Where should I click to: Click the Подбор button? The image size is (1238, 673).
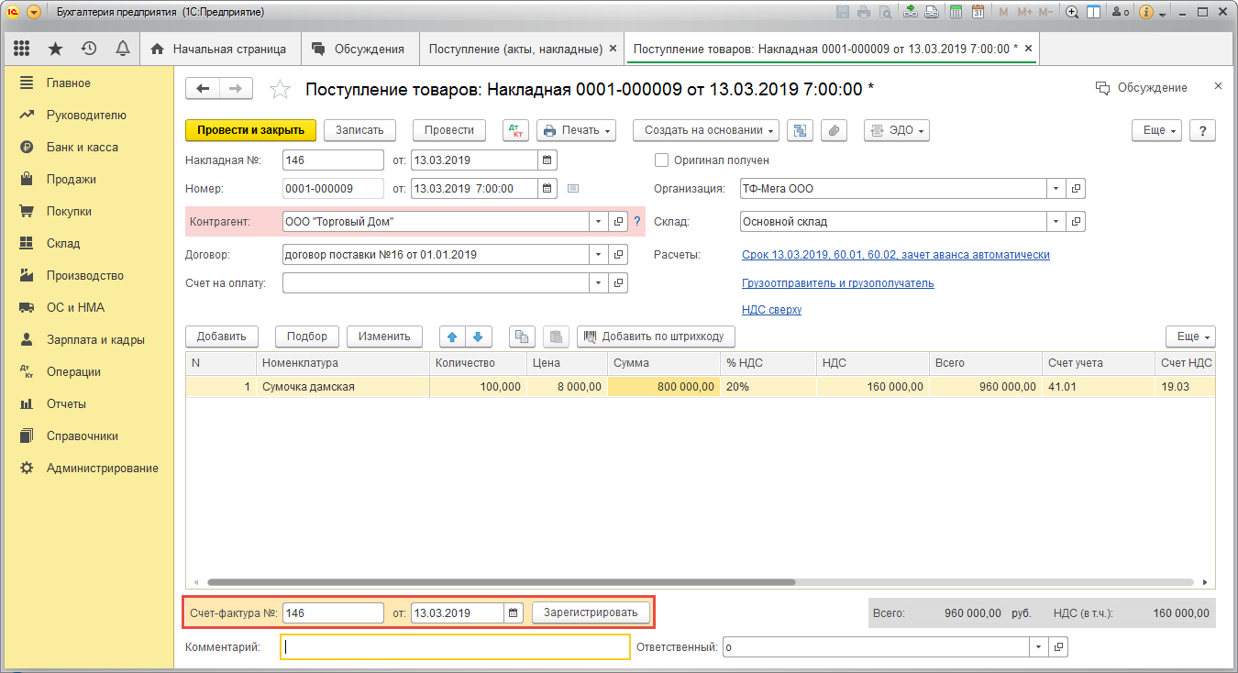[x=307, y=336]
